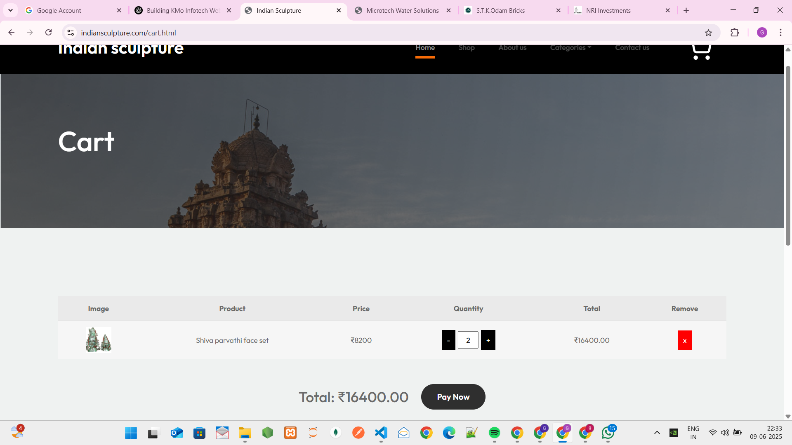Launch Visual Studio Code from taskbar
The width and height of the screenshot is (792, 445).
tap(381, 433)
